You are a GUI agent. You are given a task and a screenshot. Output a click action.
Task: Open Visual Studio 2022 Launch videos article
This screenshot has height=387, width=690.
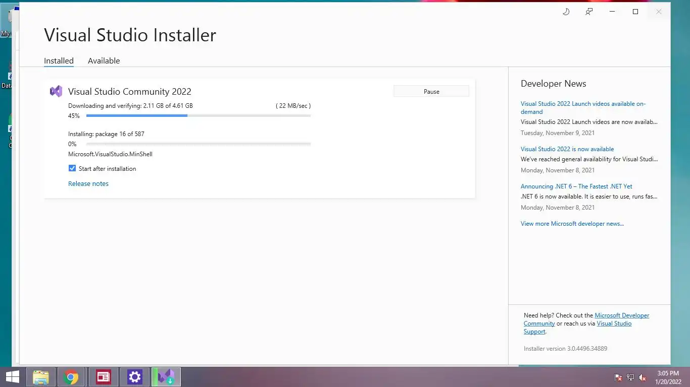(583, 108)
